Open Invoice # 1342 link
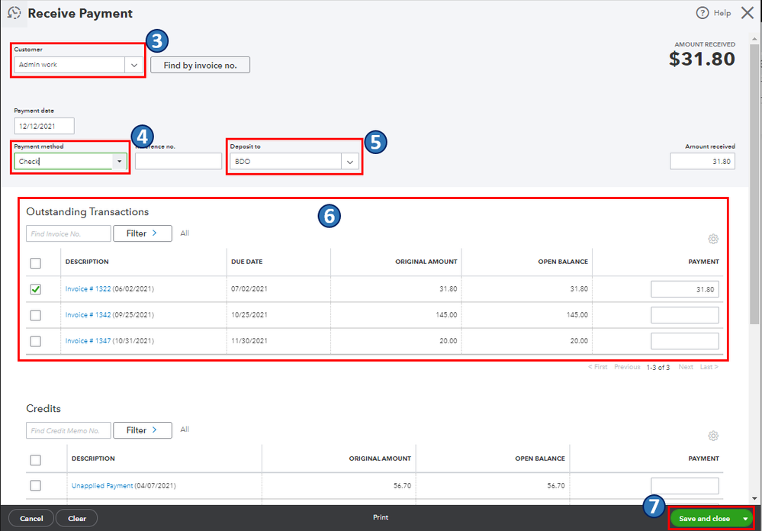Viewport: 762px width, 531px height. (88, 314)
